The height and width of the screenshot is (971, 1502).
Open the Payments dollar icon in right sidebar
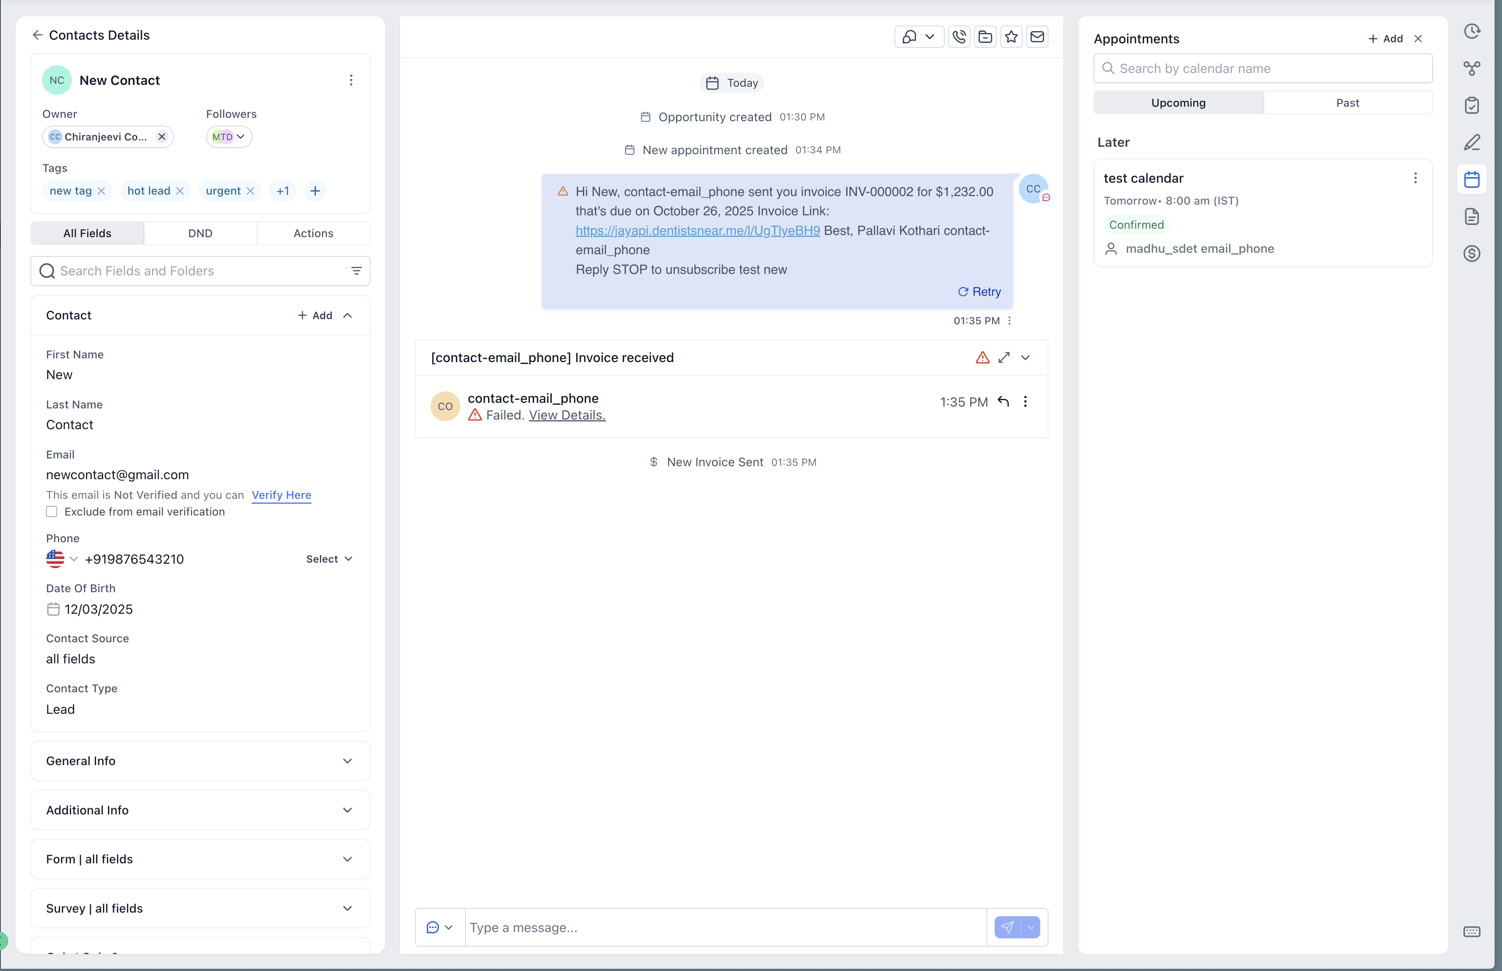tap(1471, 253)
